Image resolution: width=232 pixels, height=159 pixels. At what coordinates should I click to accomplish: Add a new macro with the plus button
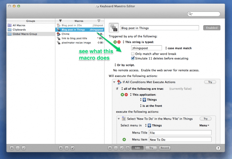point(61,148)
